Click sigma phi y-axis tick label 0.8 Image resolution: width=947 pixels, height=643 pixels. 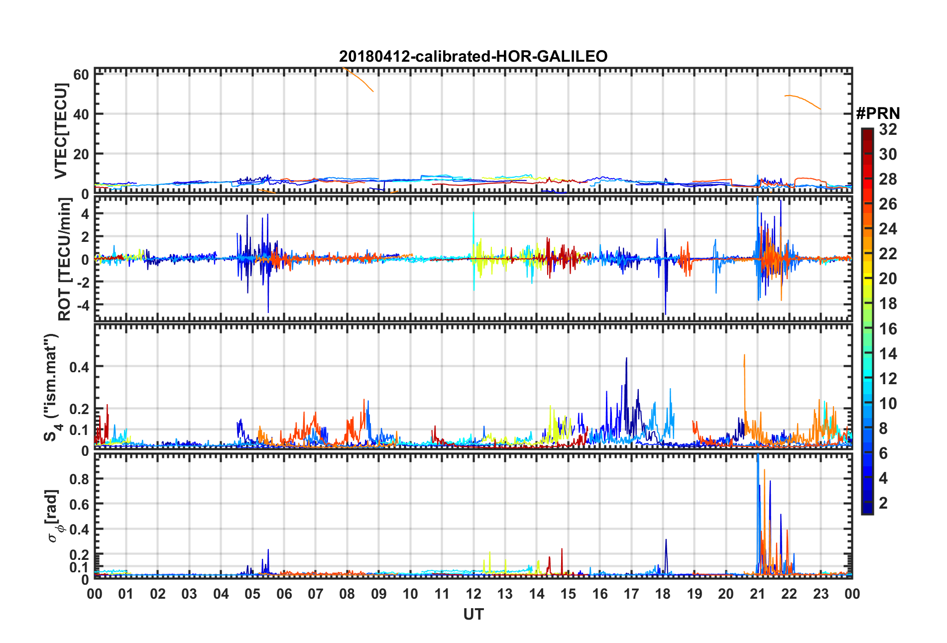(79, 479)
